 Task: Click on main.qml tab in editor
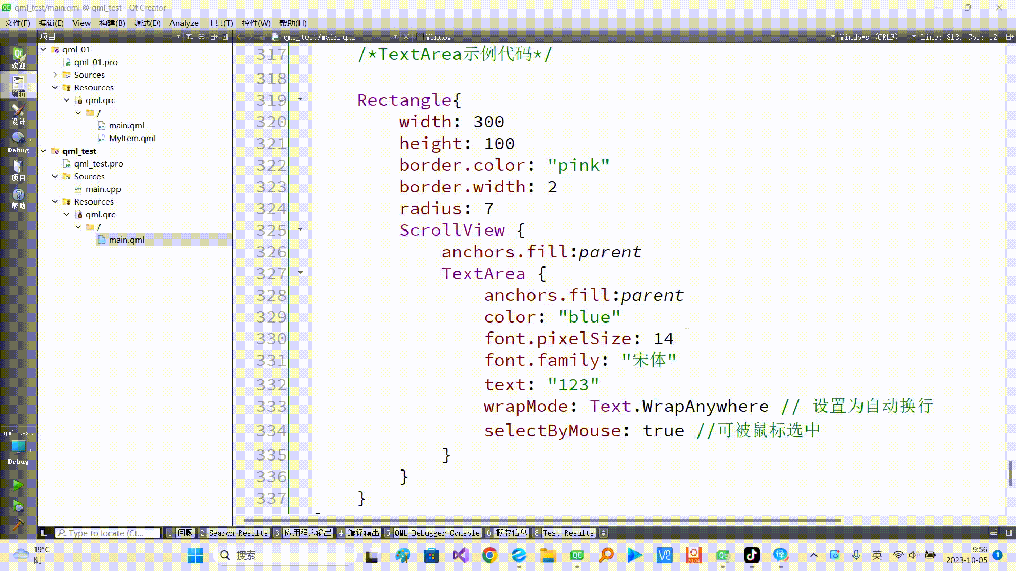tap(320, 36)
